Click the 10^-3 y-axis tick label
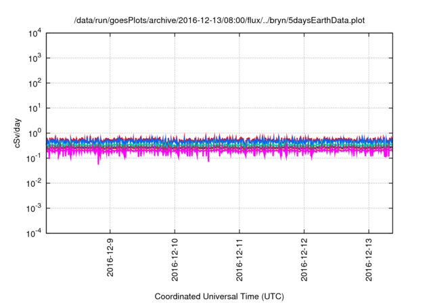Screen dimensions: 433x303 click(x=35, y=208)
